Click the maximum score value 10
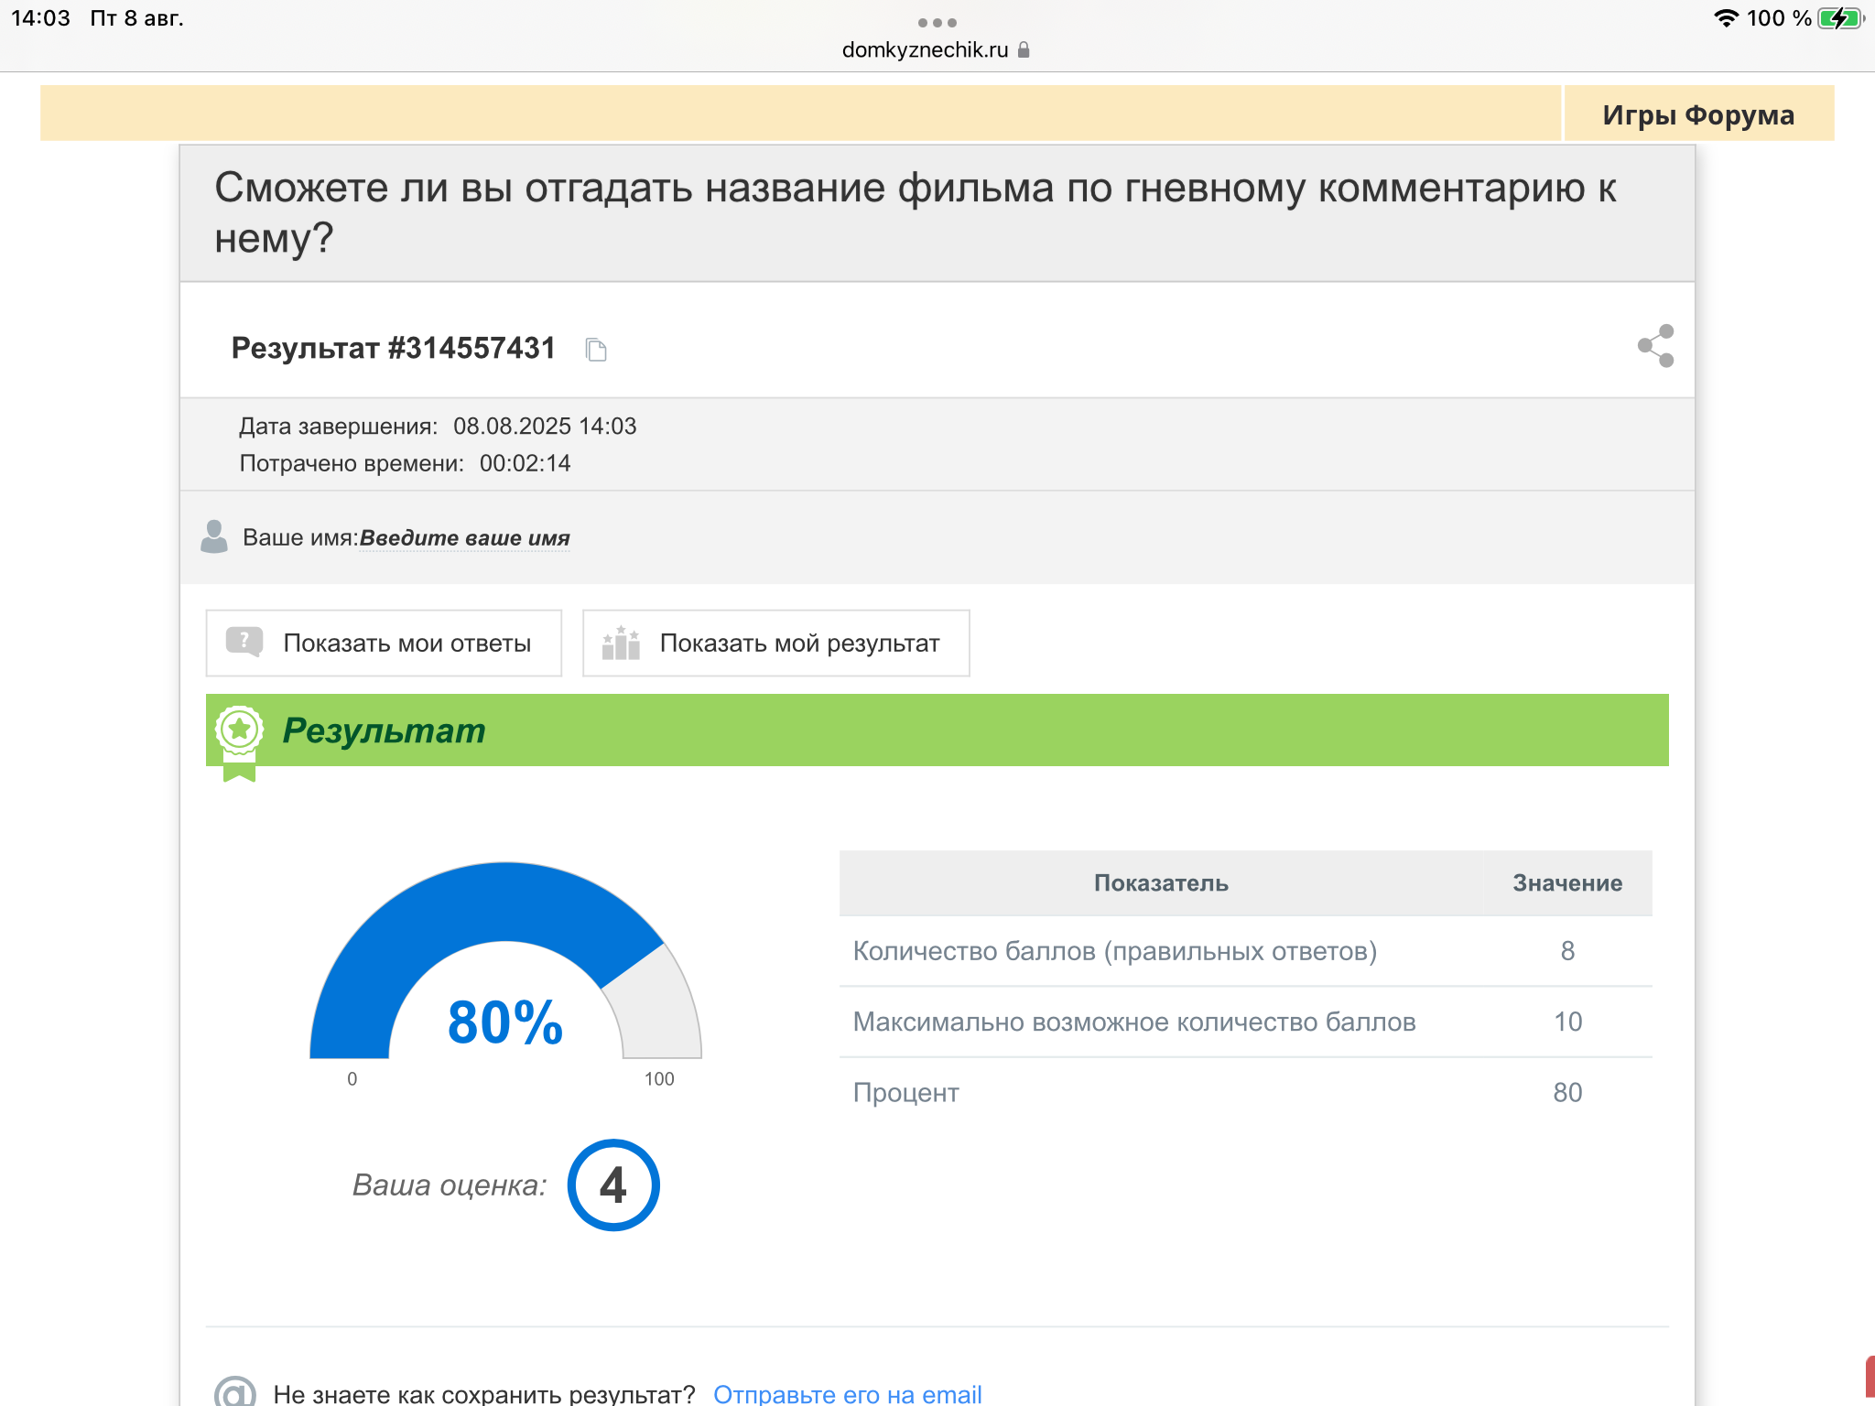Image resolution: width=1875 pixels, height=1406 pixels. pos(1567,1022)
